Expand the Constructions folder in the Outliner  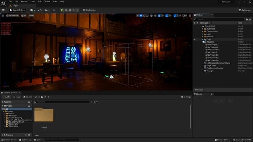pos(203,32)
